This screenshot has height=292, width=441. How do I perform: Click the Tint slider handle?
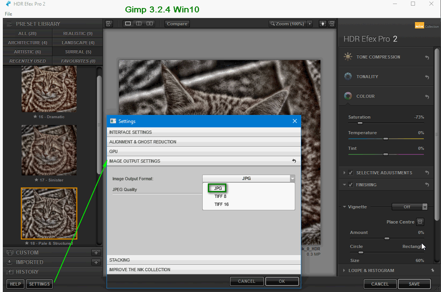(x=386, y=154)
